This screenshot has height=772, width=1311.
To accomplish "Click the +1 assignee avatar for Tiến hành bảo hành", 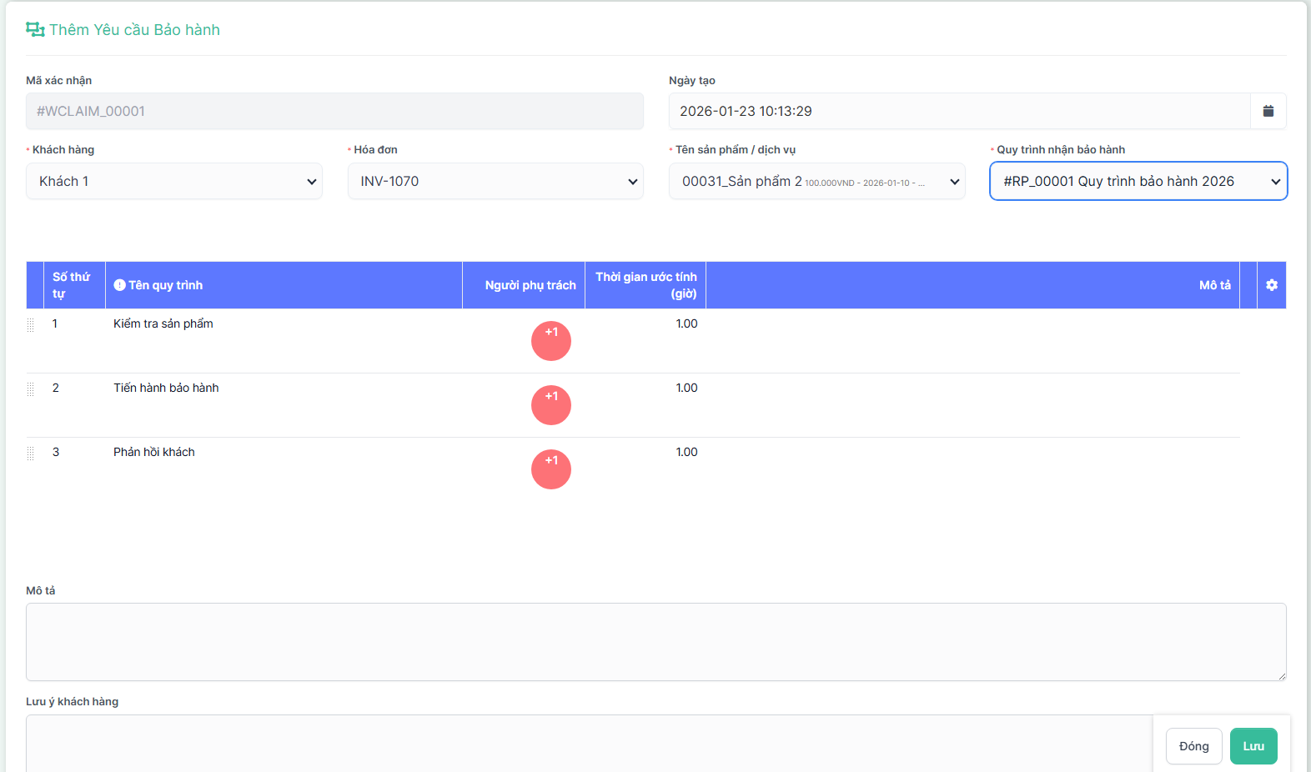I will (551, 405).
